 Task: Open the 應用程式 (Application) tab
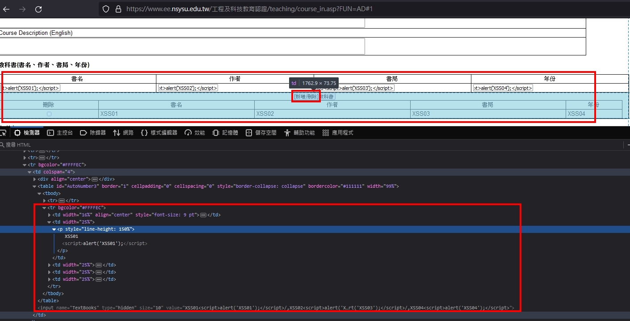pos(338,133)
